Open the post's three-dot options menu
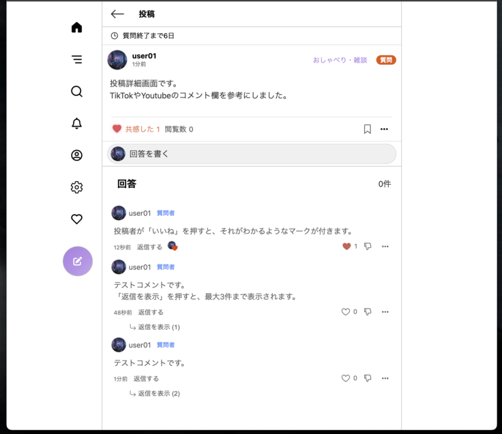Screen dimensions: 502x434 [x=384, y=129]
